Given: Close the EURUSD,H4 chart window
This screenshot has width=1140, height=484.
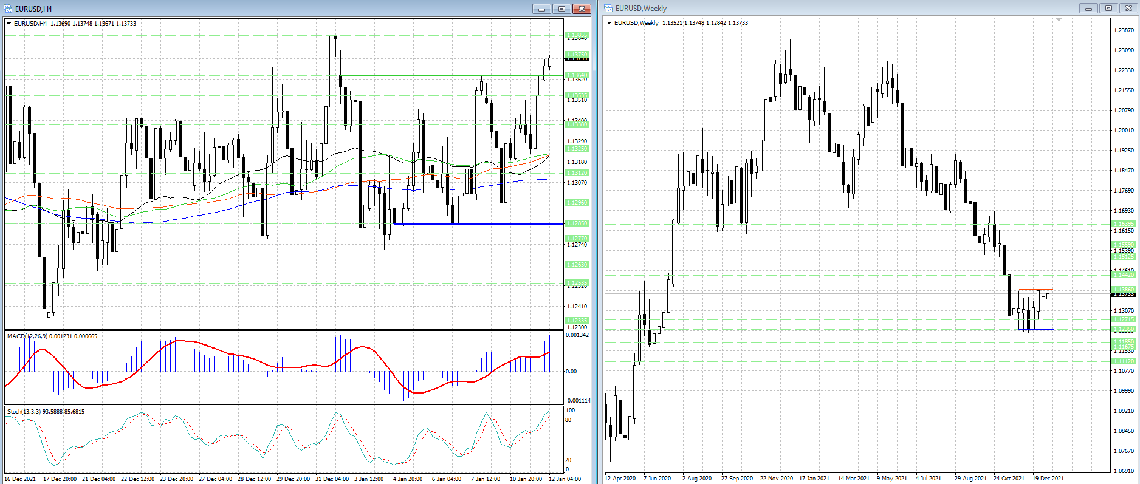Looking at the screenshot, I should coord(582,9).
